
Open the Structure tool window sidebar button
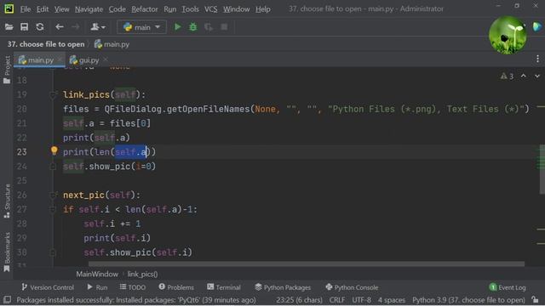tap(7, 201)
